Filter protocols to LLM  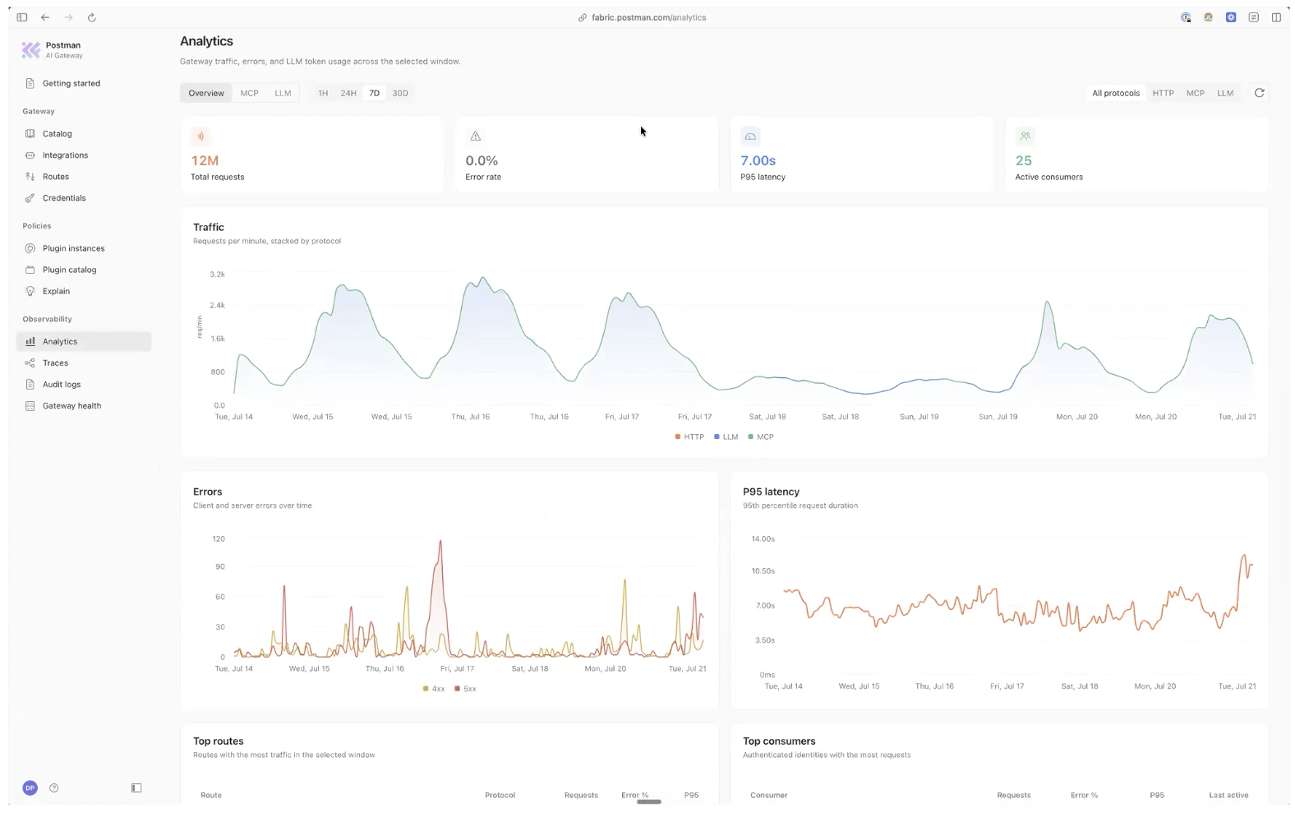coord(1225,93)
